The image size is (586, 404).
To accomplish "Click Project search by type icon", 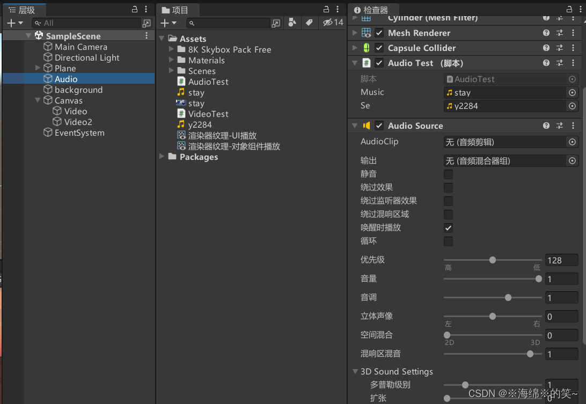I will [x=292, y=23].
